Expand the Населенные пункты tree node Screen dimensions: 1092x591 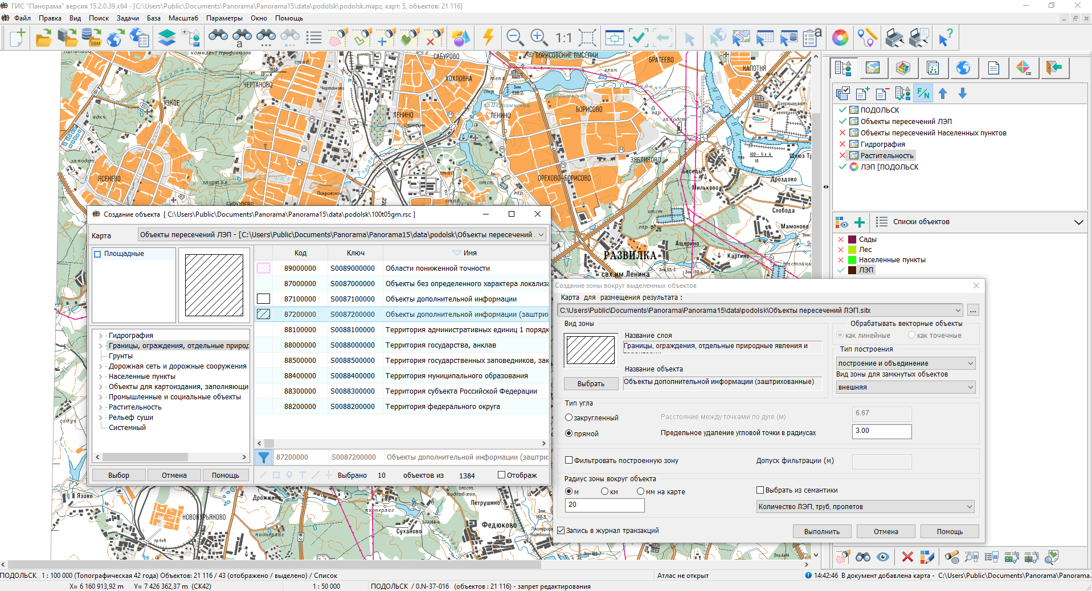pyautogui.click(x=101, y=377)
